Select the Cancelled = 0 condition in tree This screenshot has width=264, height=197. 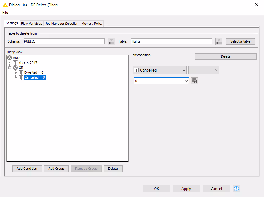point(35,77)
